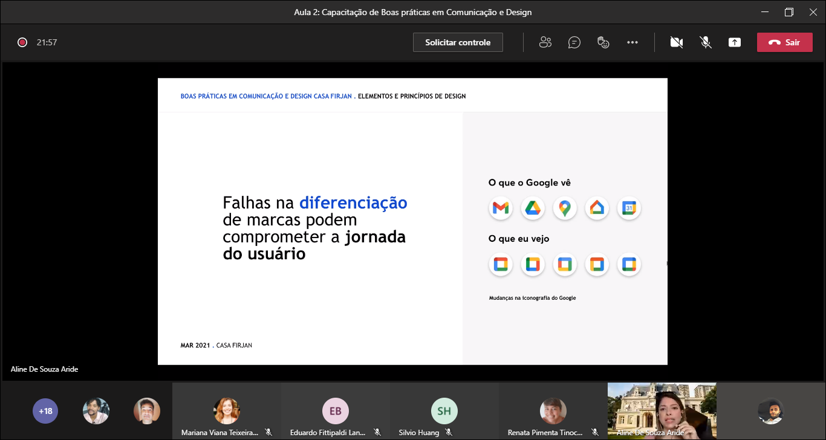This screenshot has height=440, width=826.
Task: Click the presenter name below the shared slide
Action: pos(44,369)
